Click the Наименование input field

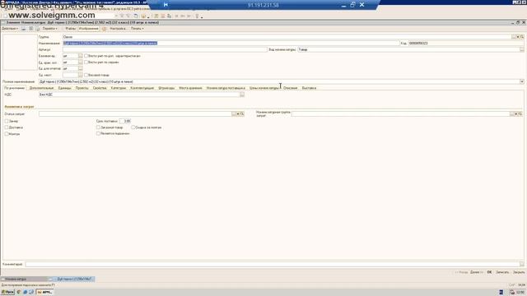pyautogui.click(x=231, y=43)
